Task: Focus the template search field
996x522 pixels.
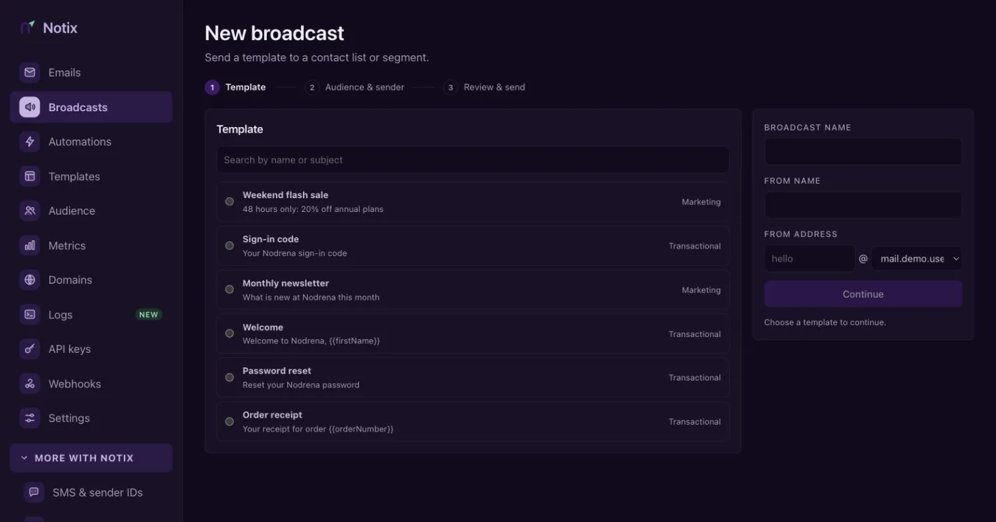Action: [473, 159]
